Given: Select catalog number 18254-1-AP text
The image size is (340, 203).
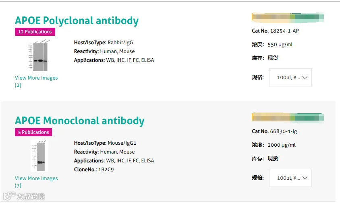Looking at the screenshot, I should [x=284, y=31].
